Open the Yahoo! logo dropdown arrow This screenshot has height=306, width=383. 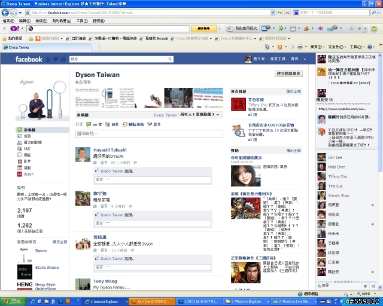point(22,29)
